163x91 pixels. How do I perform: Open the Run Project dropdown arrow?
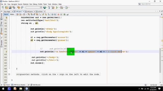tap(59, 7)
